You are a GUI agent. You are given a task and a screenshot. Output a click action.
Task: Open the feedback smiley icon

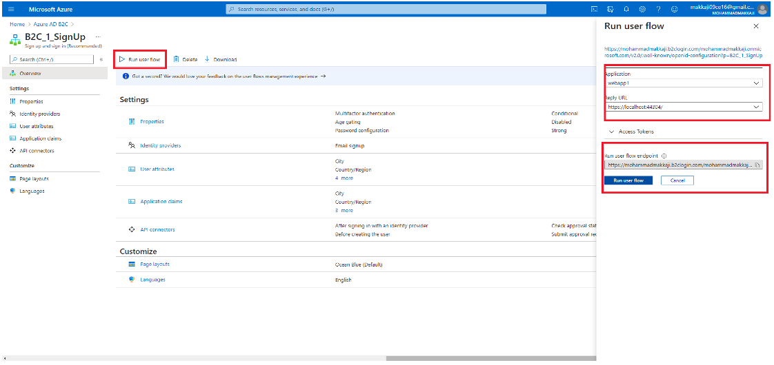click(674, 10)
